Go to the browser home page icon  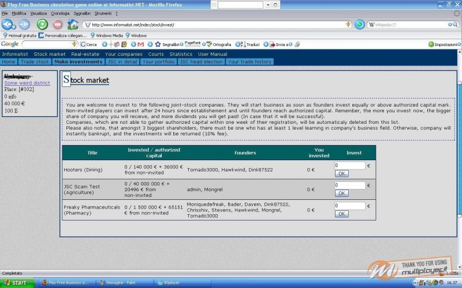[x=73, y=24]
